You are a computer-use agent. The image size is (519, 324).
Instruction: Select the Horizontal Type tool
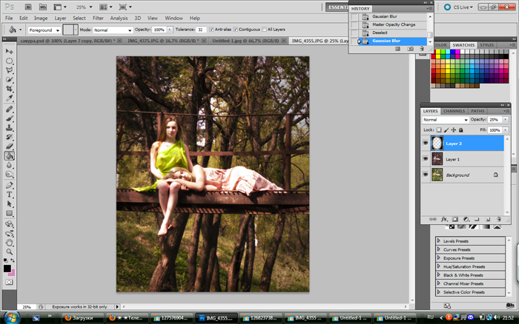pyautogui.click(x=9, y=195)
